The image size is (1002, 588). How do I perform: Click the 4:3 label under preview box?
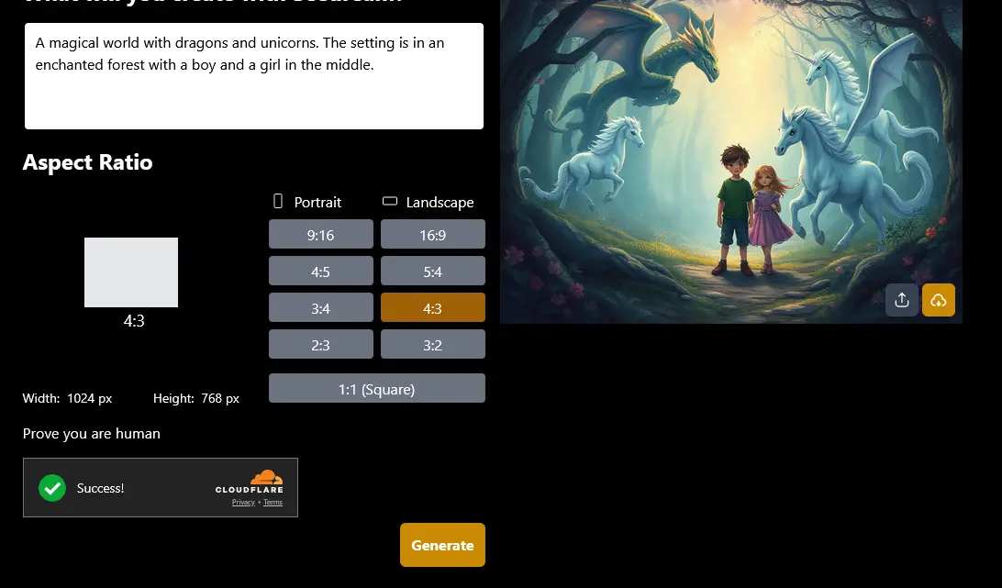click(x=134, y=321)
